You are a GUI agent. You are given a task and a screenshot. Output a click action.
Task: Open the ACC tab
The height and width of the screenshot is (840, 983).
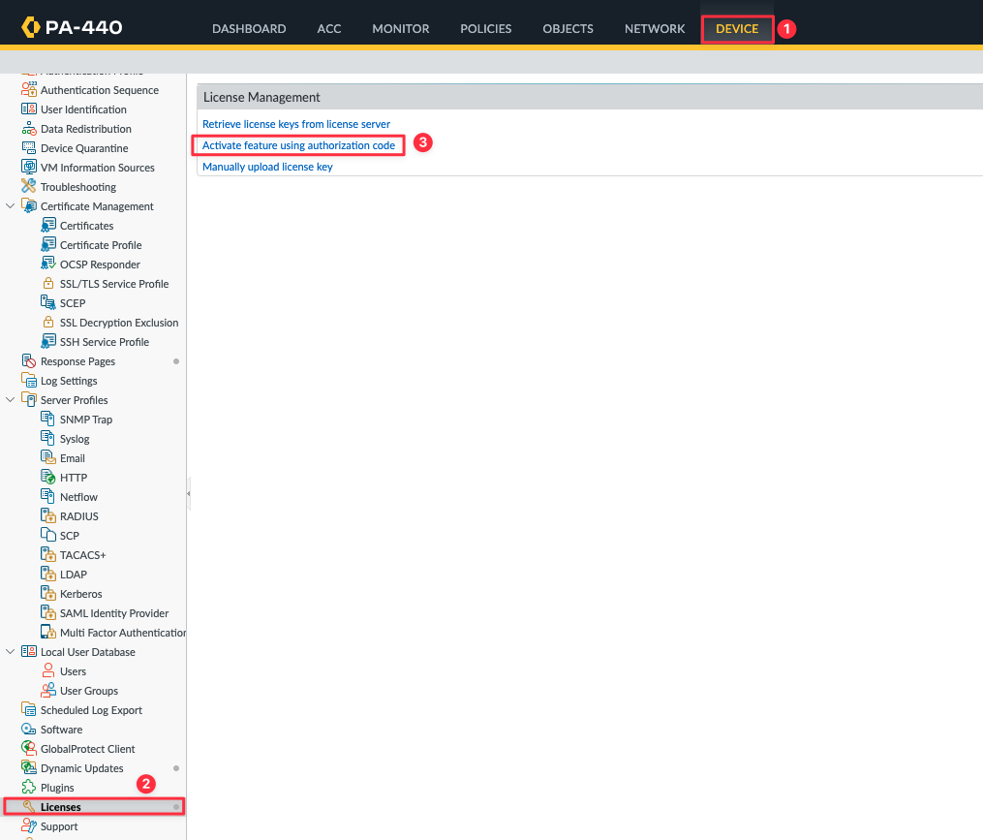329,29
